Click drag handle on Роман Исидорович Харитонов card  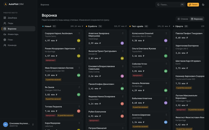point(79,48)
